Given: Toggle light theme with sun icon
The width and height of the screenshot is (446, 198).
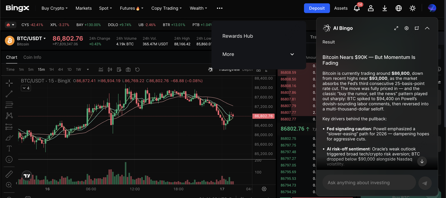Looking at the screenshot, I should 413,8.
